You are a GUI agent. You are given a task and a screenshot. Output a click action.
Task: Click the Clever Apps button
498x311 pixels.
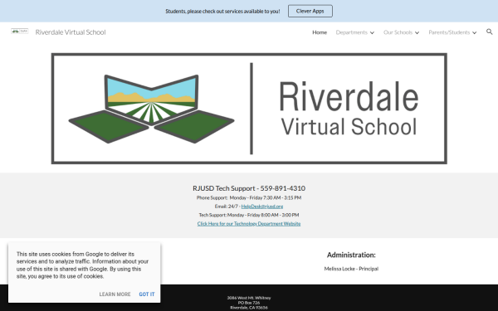[310, 11]
